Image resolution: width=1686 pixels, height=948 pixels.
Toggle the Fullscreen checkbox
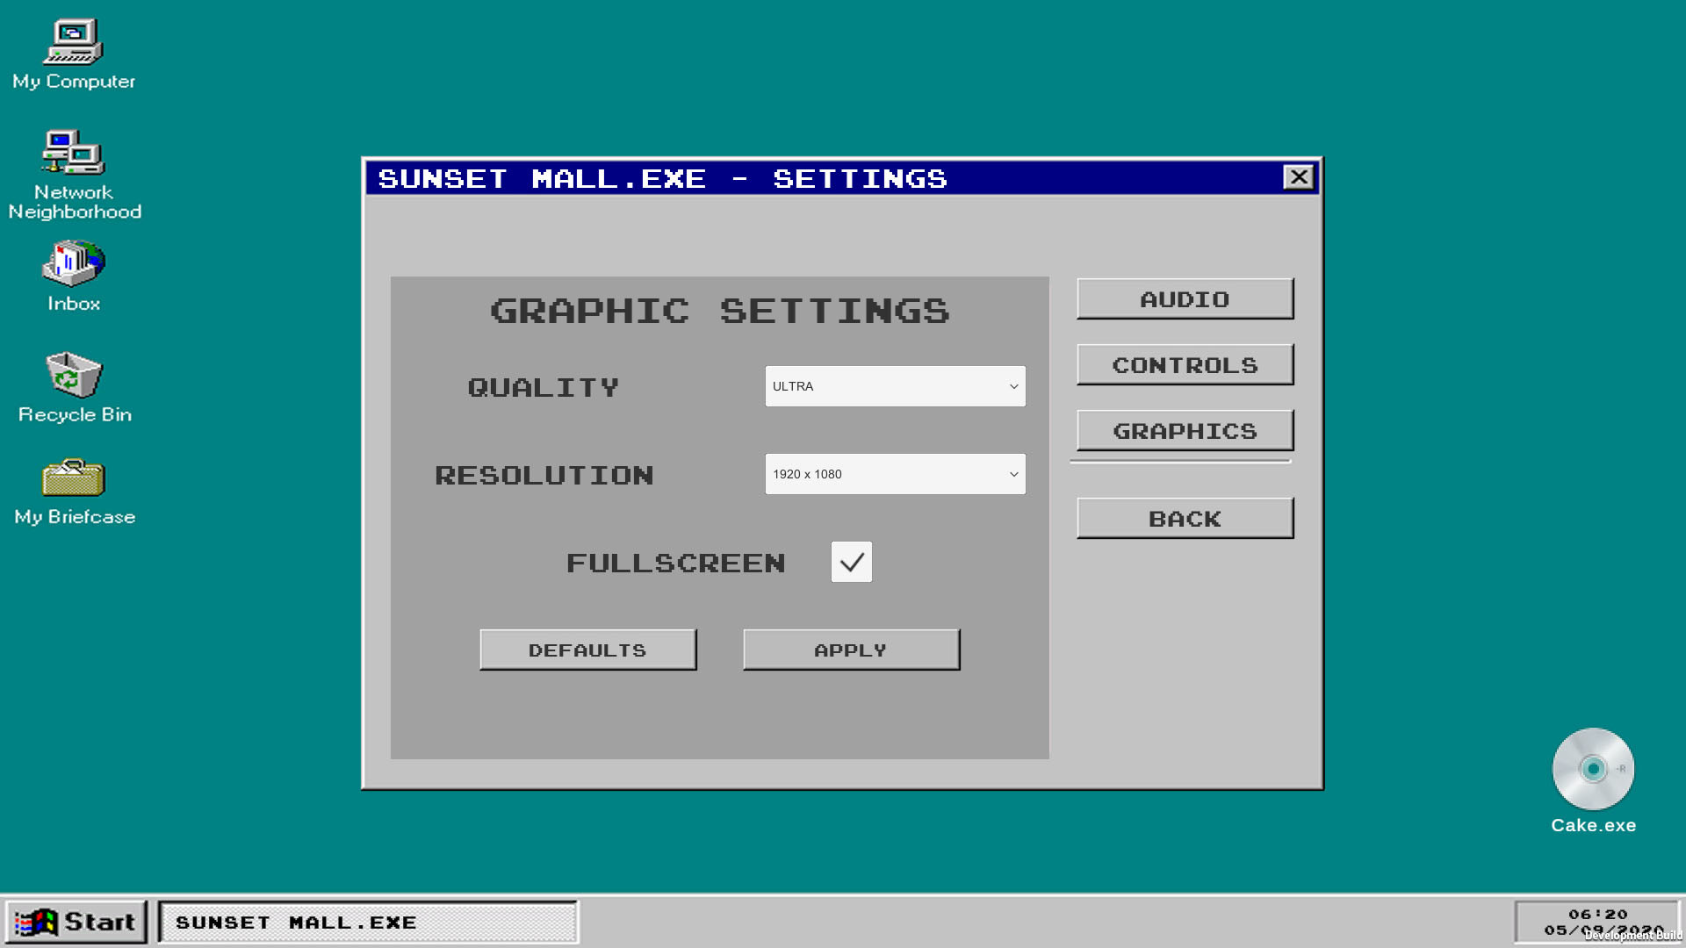click(851, 562)
